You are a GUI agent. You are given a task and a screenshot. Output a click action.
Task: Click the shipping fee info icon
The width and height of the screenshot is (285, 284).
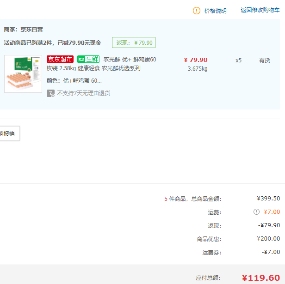(256, 211)
